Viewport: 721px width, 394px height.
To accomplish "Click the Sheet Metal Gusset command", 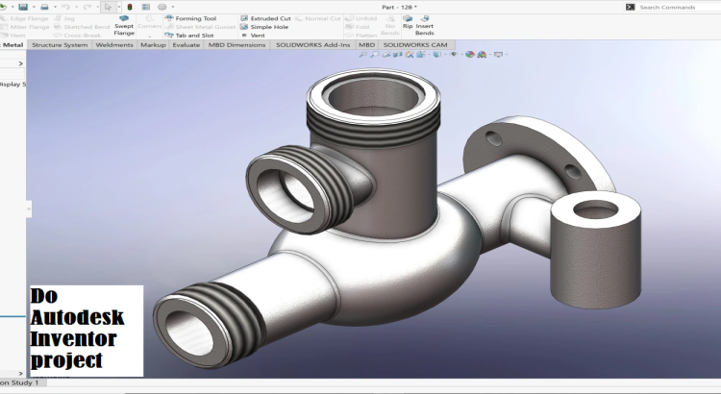I will click(x=200, y=27).
